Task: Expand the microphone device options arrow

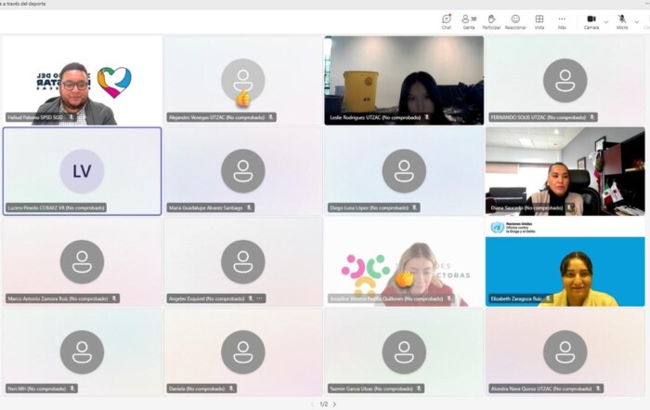Action: click(637, 21)
